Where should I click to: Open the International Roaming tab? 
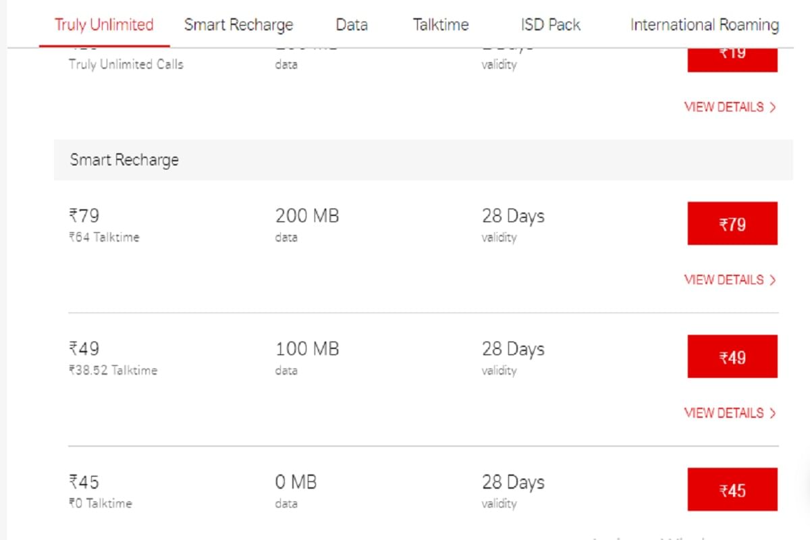click(704, 24)
